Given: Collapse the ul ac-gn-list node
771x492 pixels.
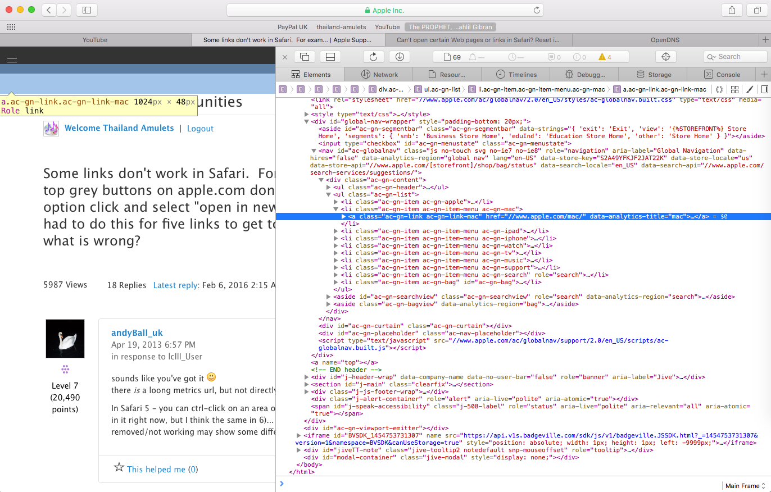Looking at the screenshot, I should pyautogui.click(x=329, y=194).
